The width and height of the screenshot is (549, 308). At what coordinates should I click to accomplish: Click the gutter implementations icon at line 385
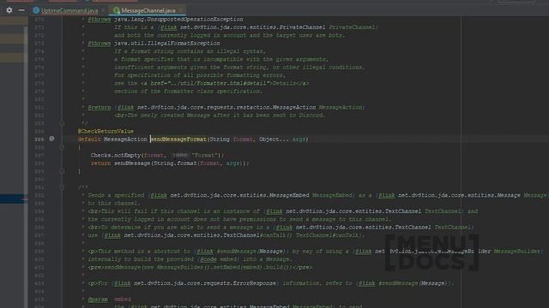pyautogui.click(x=51, y=139)
